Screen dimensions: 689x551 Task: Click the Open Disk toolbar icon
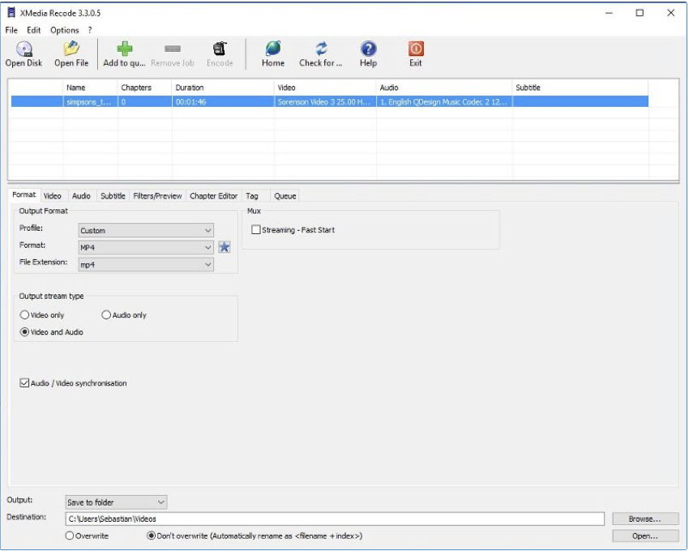point(24,49)
